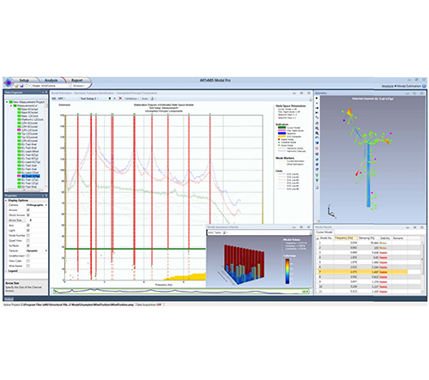The image size is (429, 380).
Task: Click the Mode No. column header
Action: (325, 238)
